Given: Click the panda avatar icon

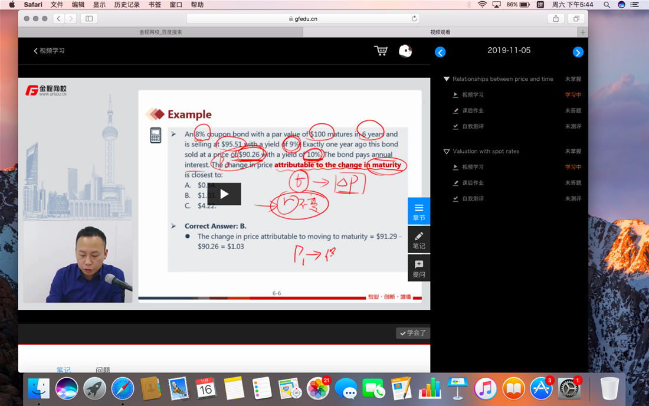Looking at the screenshot, I should coord(405,51).
